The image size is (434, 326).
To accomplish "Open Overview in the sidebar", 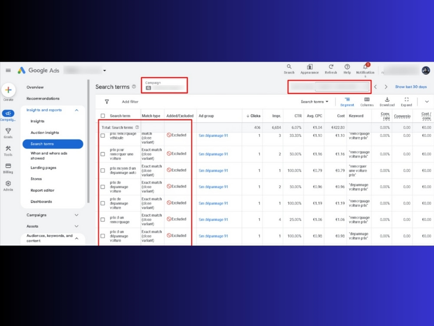I will point(35,87).
